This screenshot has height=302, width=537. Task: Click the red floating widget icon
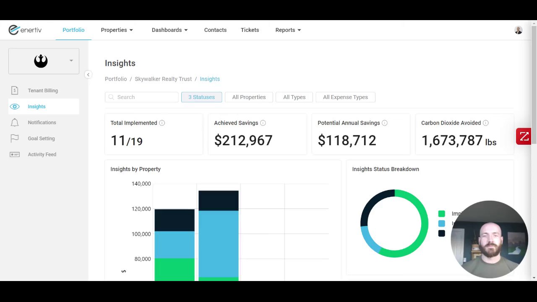[x=524, y=137]
